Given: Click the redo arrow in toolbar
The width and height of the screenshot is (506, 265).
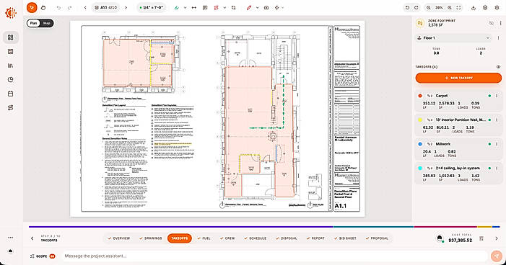Looking at the screenshot, I should pyautogui.click(x=70, y=7).
